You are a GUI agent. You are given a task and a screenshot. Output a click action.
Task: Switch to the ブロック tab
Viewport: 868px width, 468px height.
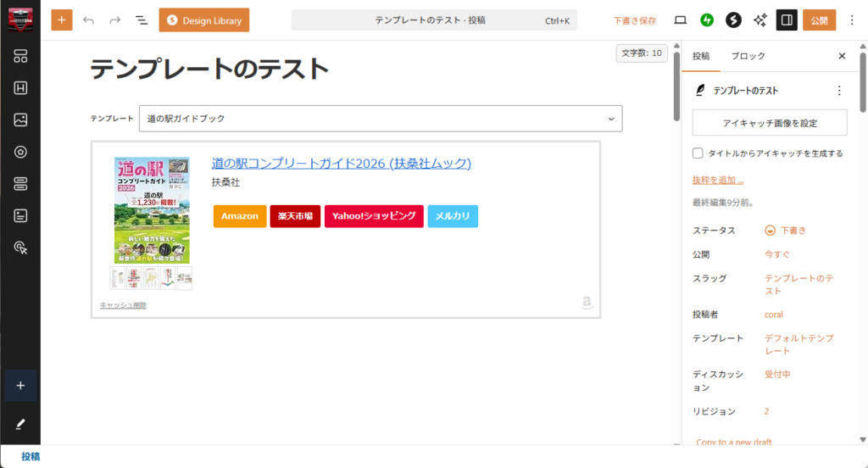pos(748,56)
